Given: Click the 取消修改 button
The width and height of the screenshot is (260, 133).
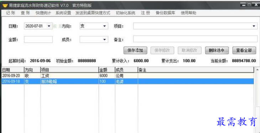Looking at the screenshot, I should (190, 50).
